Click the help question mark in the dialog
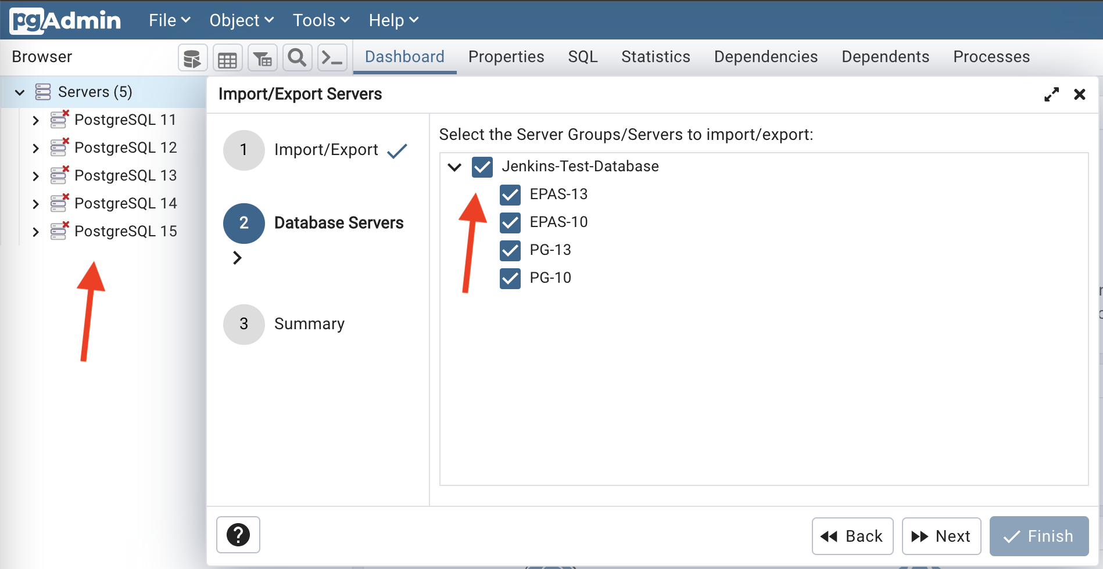Screen dimensions: 1103x569 238,535
